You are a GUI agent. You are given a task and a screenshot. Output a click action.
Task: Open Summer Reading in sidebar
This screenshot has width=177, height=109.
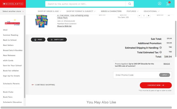(x=11, y=35)
